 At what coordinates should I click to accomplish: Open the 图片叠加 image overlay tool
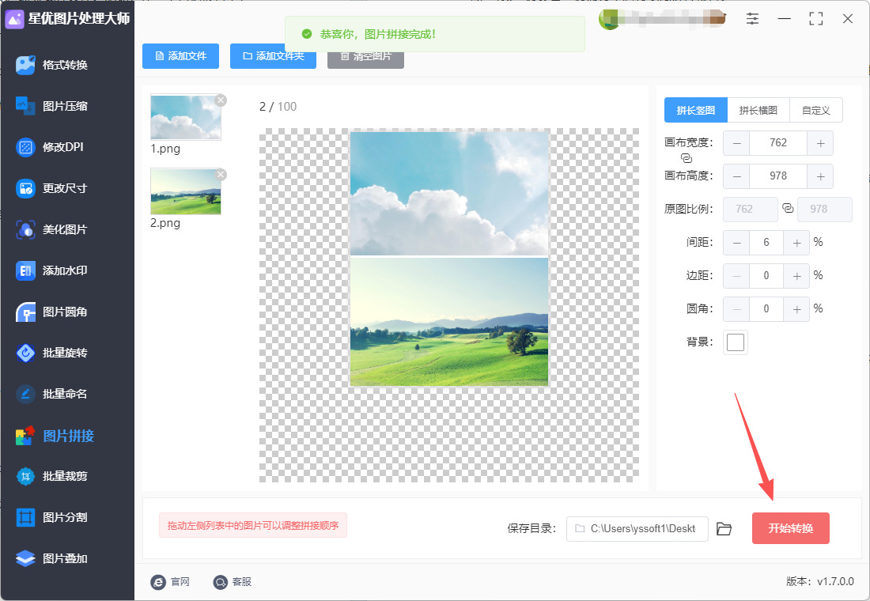(x=53, y=558)
